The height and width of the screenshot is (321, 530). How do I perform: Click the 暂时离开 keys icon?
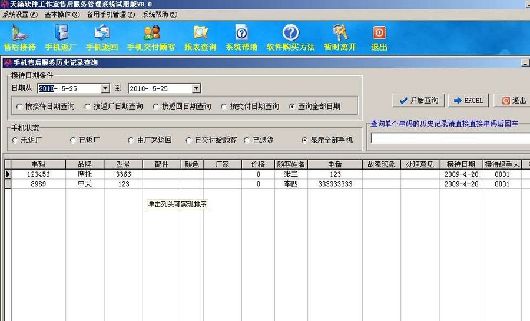340,33
